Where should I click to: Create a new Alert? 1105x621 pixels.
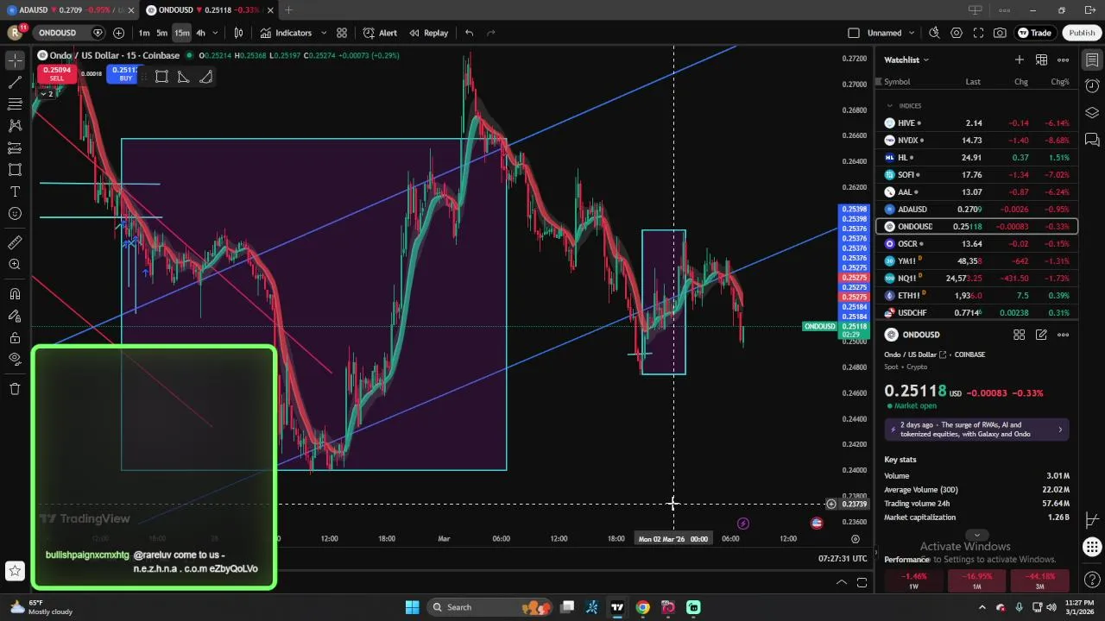point(380,33)
